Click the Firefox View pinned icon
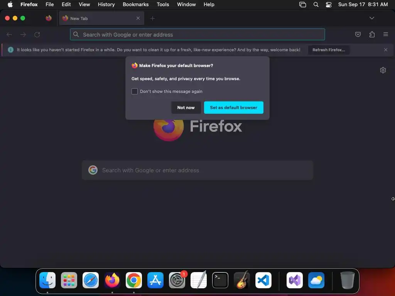 [49, 18]
